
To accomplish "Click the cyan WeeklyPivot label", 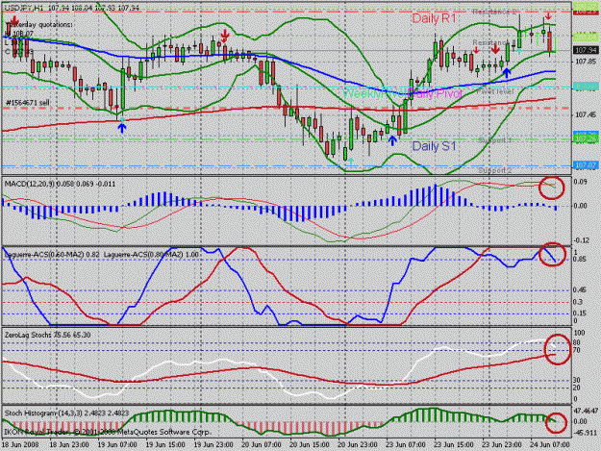I will (x=374, y=93).
